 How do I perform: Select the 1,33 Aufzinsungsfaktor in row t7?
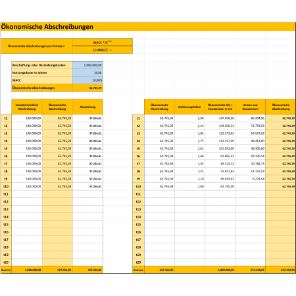[x=190, y=164]
